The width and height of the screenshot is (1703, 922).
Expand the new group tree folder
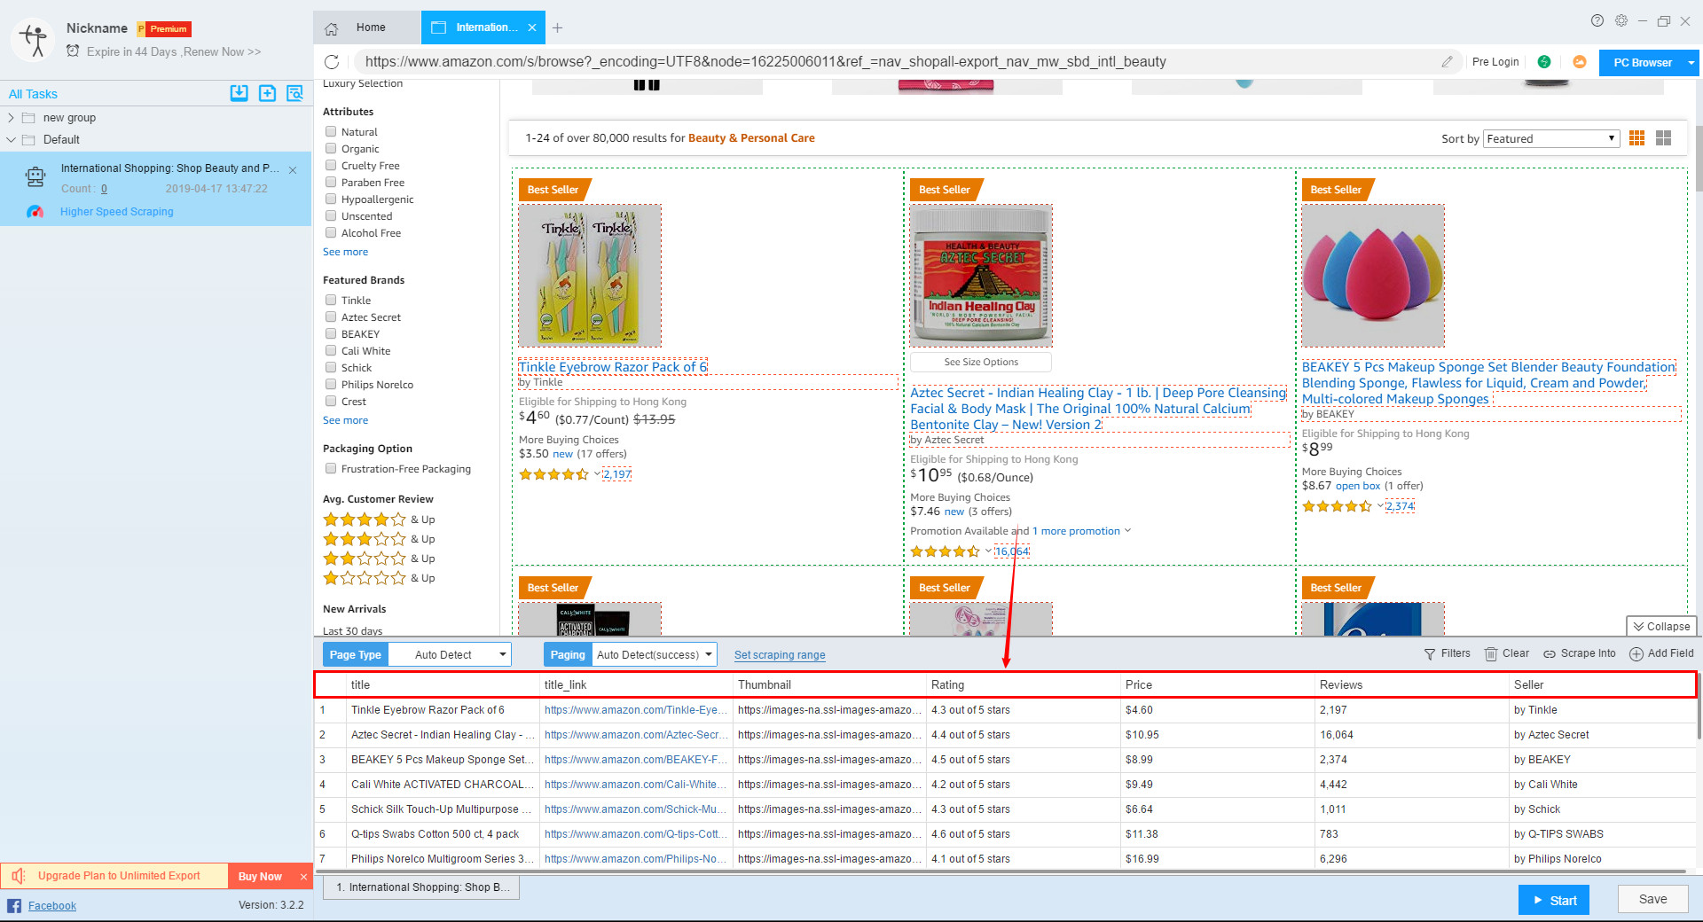pos(11,118)
